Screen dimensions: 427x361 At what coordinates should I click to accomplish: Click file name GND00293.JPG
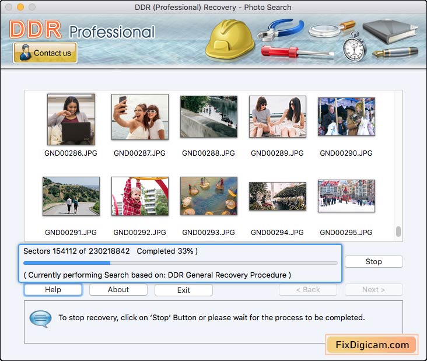[x=208, y=233]
